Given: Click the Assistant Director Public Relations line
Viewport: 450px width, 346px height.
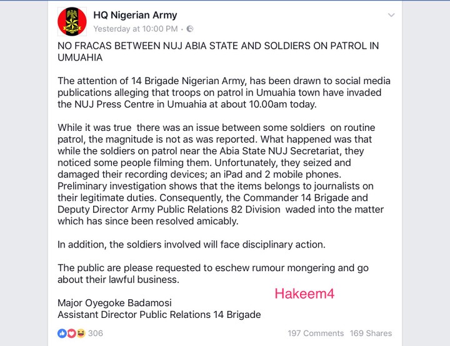Looking at the screenshot, I should coord(159,314).
